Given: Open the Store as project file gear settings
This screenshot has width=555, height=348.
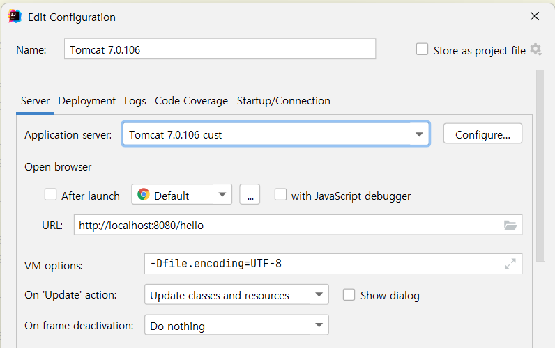Looking at the screenshot, I should click(x=535, y=49).
